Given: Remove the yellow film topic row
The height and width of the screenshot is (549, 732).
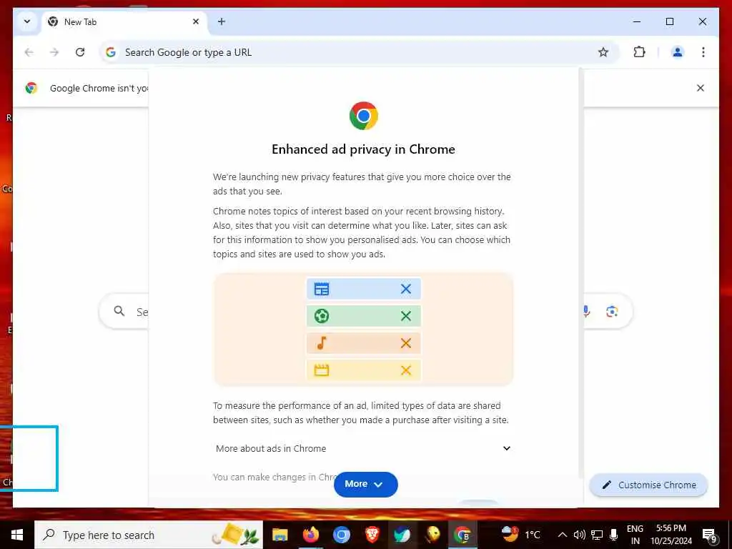Looking at the screenshot, I should pos(406,370).
